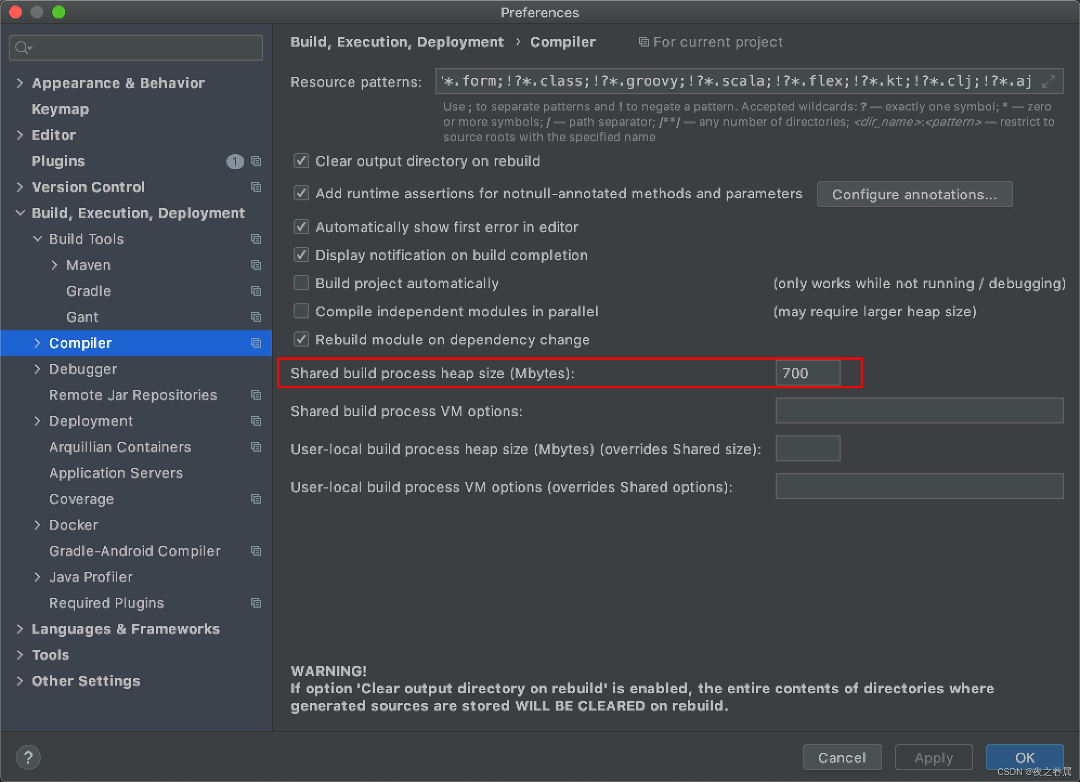
Task: Enable Build project automatically
Action: 301,283
